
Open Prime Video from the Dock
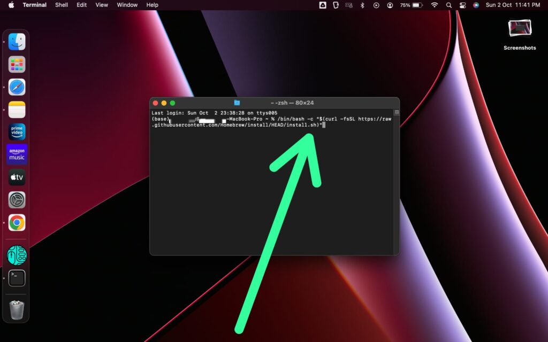coord(16,131)
